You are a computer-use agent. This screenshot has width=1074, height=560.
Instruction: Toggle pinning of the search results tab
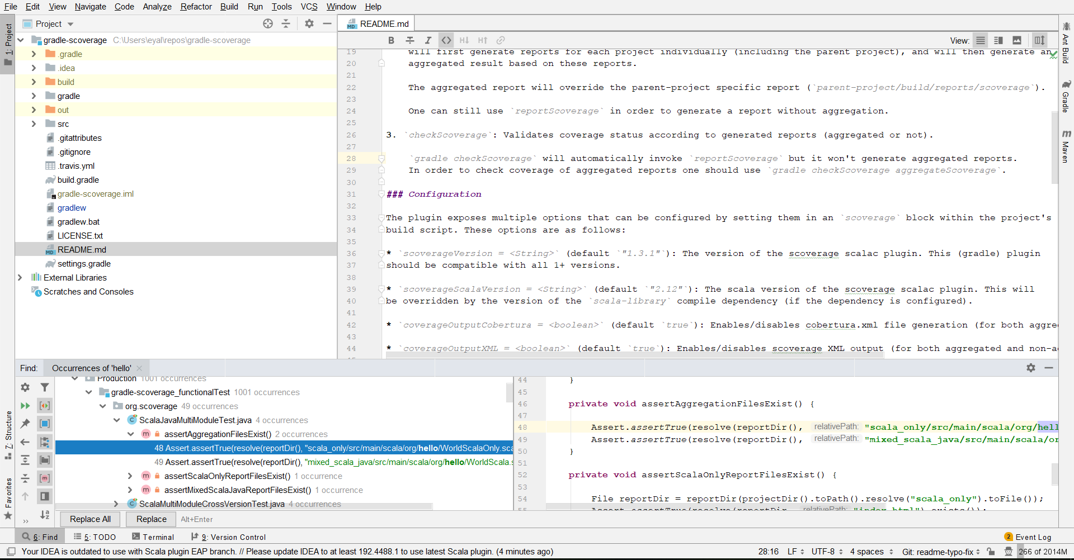25,424
